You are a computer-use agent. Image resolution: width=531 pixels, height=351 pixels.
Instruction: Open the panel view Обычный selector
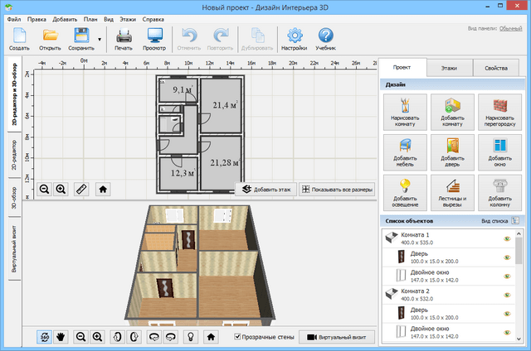[510, 28]
